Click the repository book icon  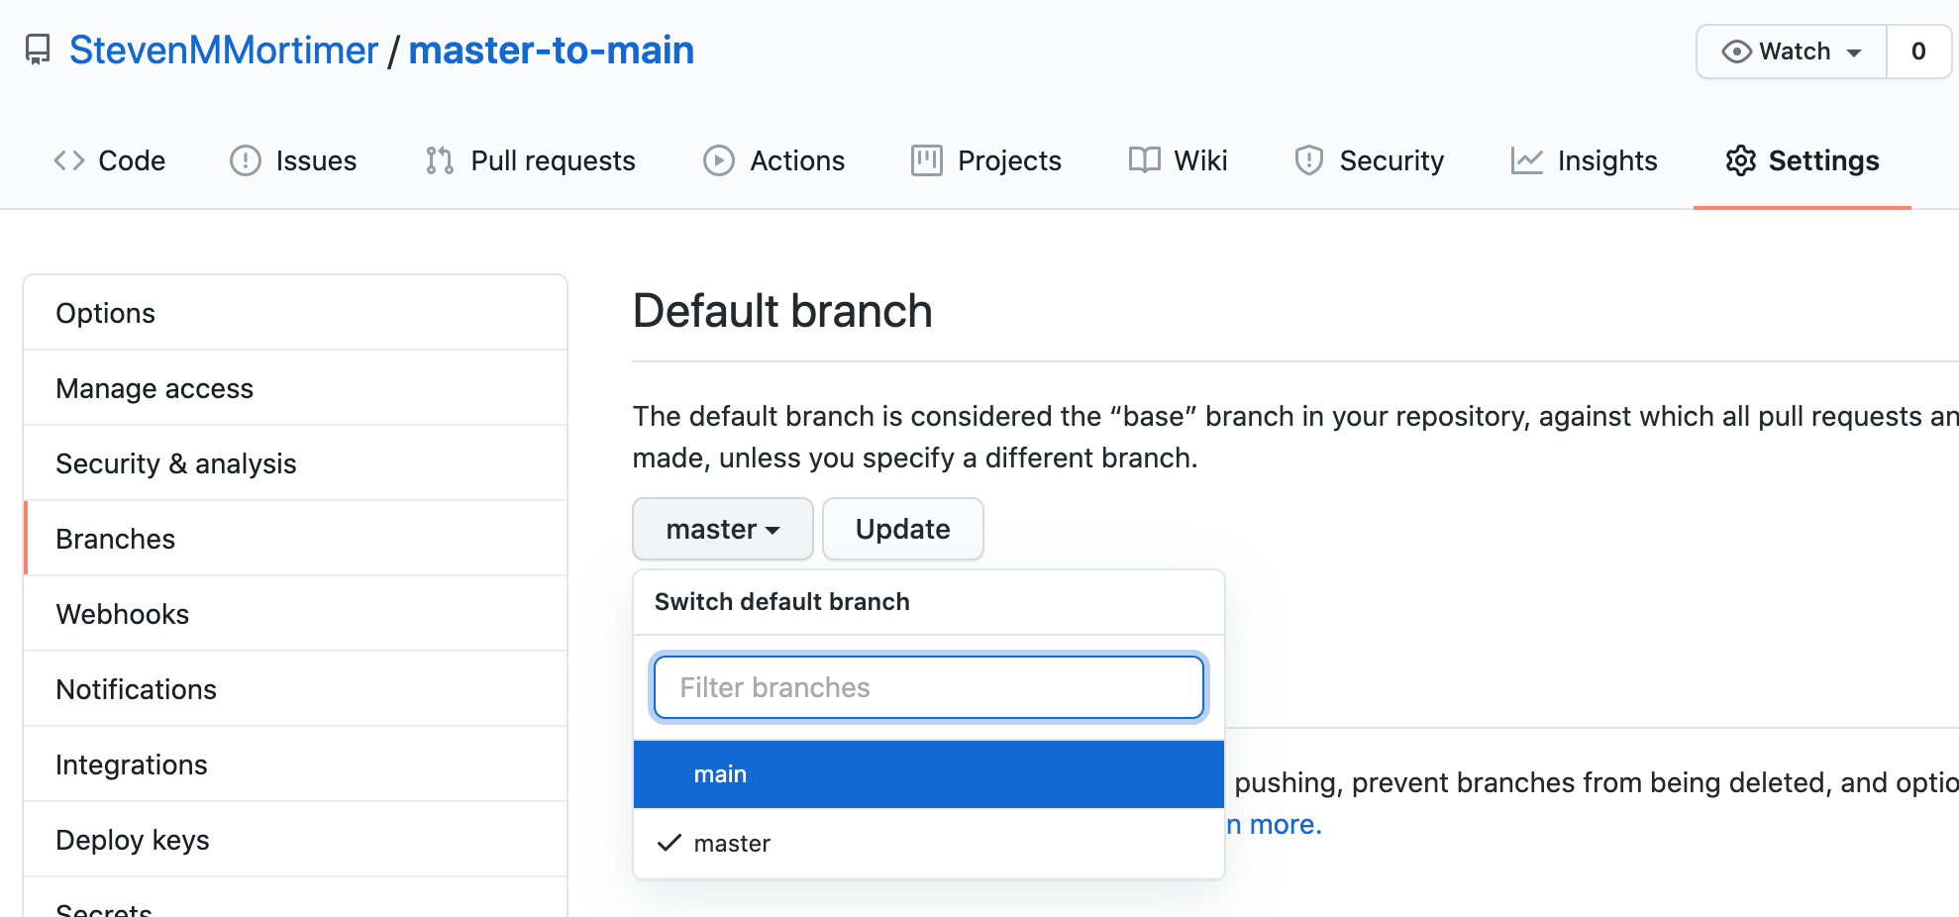[38, 48]
